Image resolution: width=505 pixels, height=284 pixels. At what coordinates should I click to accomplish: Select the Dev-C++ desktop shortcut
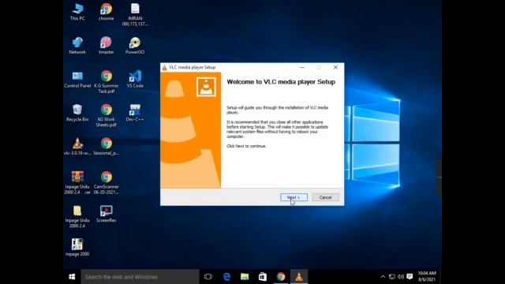[x=135, y=113]
